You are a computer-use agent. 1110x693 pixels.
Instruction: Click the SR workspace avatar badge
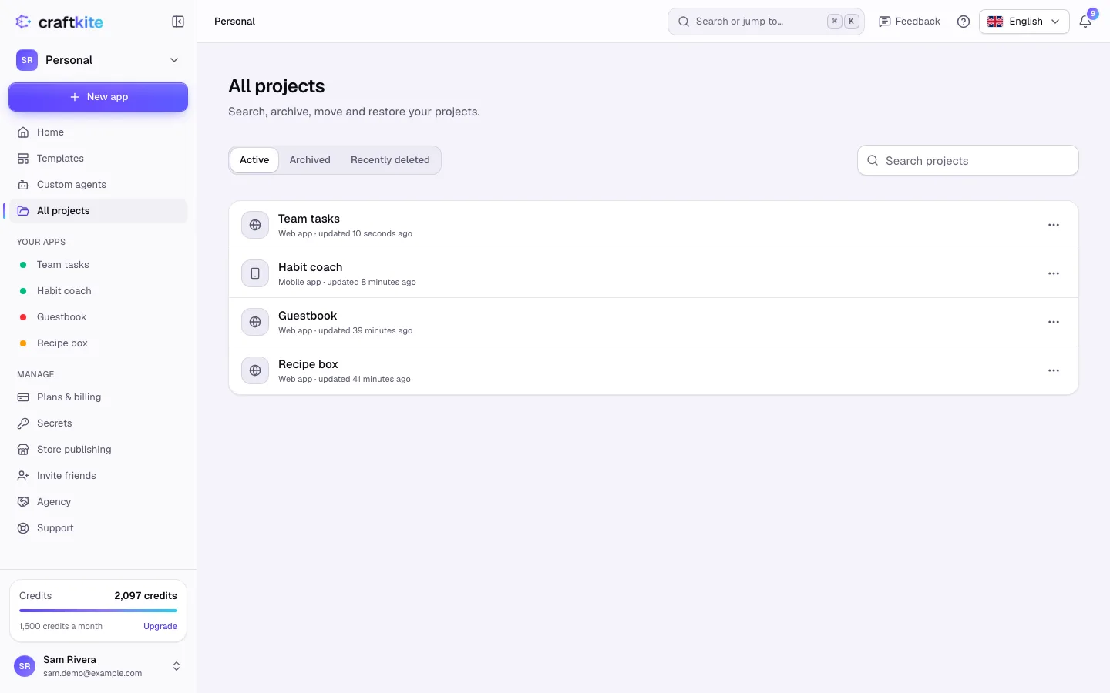(27, 60)
